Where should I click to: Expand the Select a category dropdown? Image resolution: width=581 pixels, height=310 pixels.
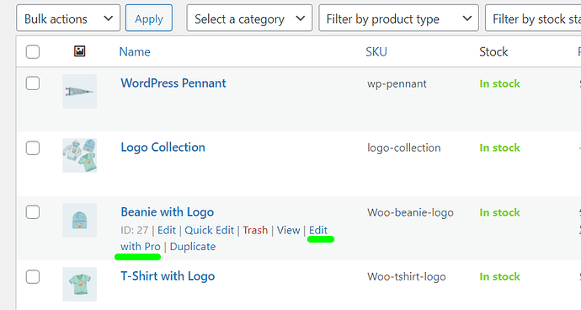249,19
